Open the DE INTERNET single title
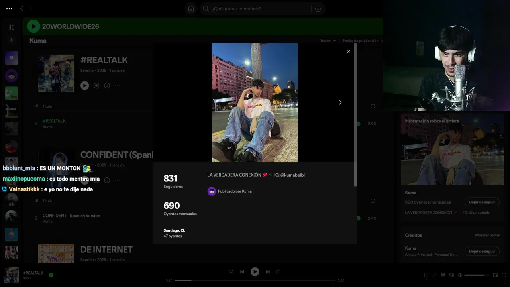510x287 pixels. [106, 250]
